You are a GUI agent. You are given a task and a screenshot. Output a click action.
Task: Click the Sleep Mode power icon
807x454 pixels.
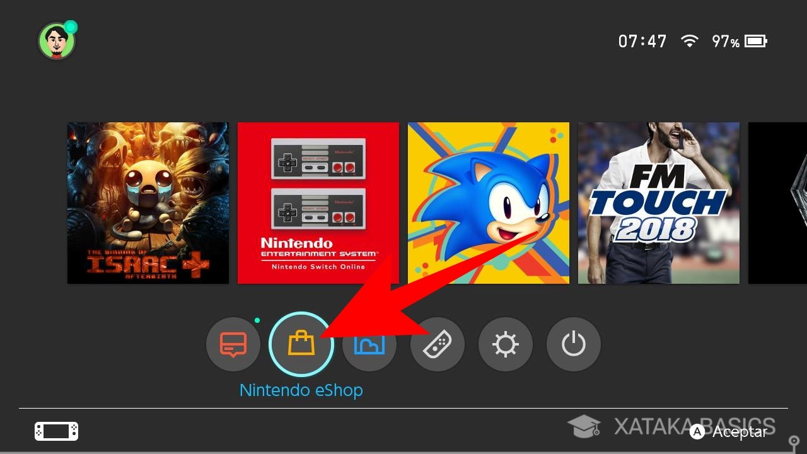click(x=573, y=344)
